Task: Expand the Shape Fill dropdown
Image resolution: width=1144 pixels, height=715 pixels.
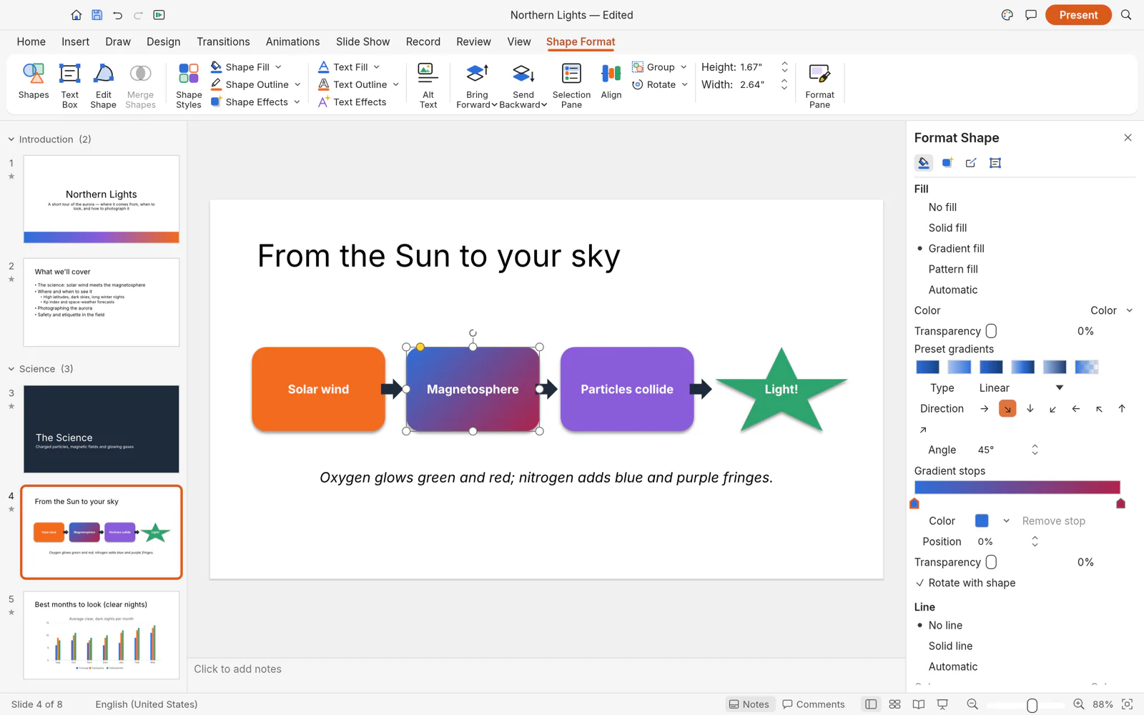Action: click(278, 67)
